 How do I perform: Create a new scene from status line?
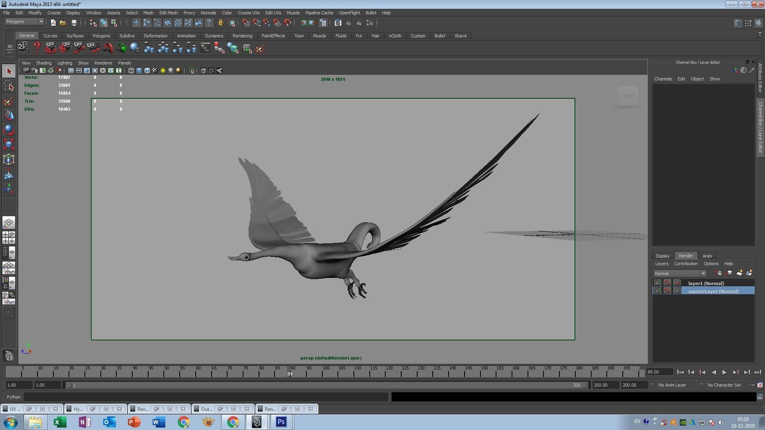53,23
